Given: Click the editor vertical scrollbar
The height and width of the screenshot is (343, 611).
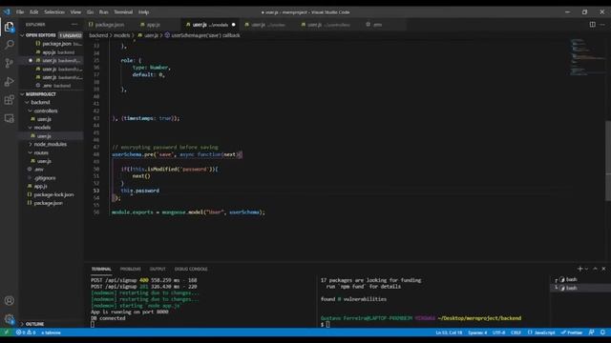Looking at the screenshot, I should pos(608,161).
